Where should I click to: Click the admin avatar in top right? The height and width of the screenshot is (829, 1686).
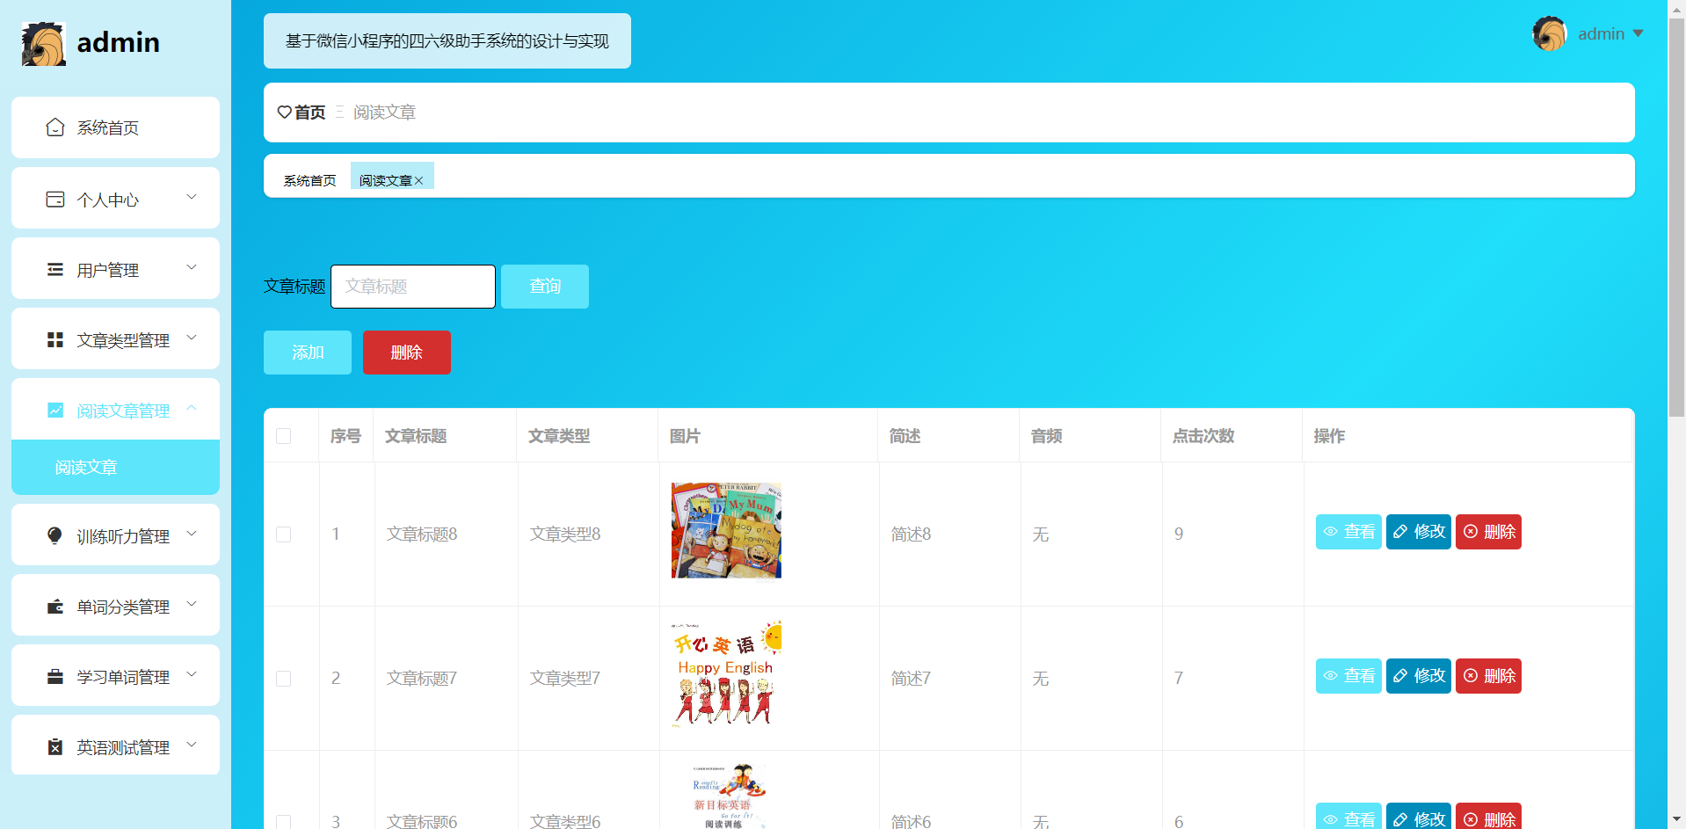click(1550, 34)
